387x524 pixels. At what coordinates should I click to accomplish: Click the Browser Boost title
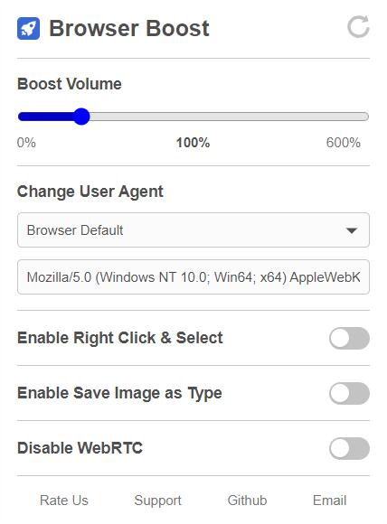pyautogui.click(x=129, y=28)
